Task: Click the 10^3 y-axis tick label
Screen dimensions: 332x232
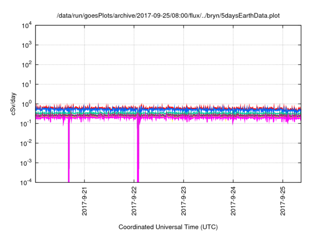Action: 26,45
